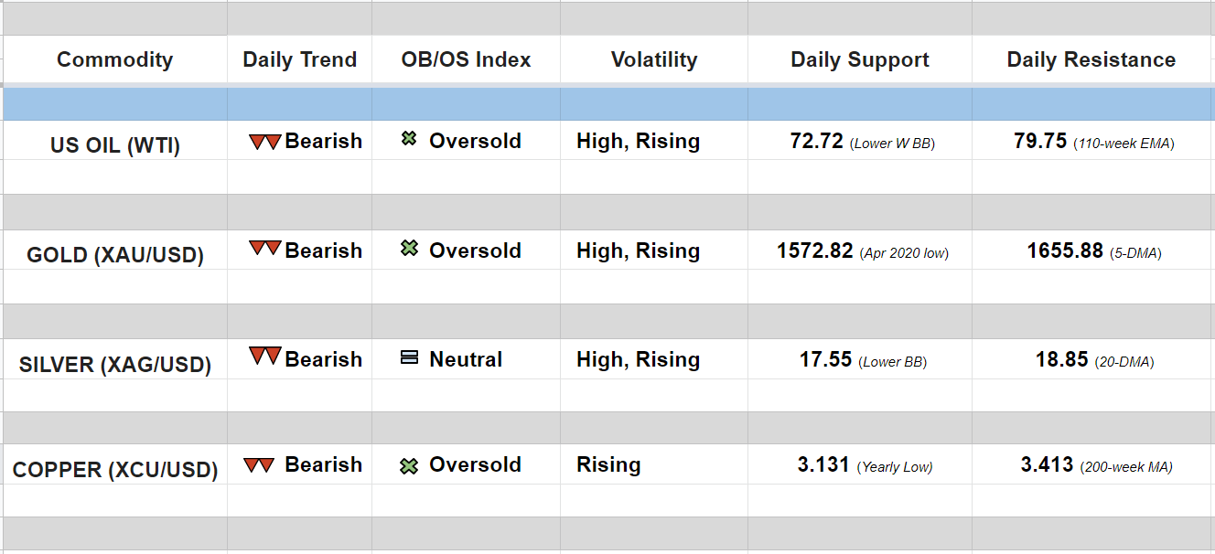The width and height of the screenshot is (1215, 554).
Task: Click the Copper resistance value 3.413
Action: pyautogui.click(x=1047, y=465)
